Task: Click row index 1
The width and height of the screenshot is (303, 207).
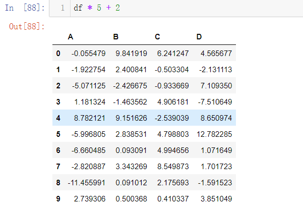Action: (58, 70)
